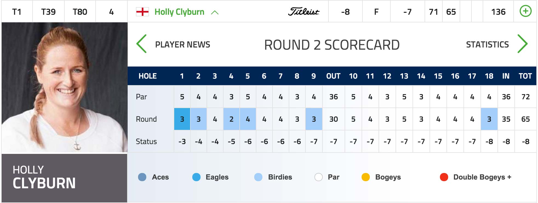
Task: Click the round two score 65
Action: [451, 12]
